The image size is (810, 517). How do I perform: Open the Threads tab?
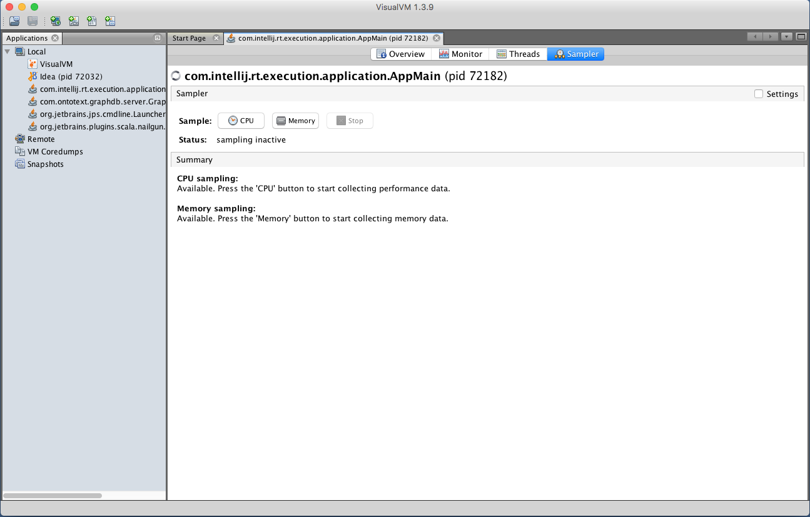point(518,54)
